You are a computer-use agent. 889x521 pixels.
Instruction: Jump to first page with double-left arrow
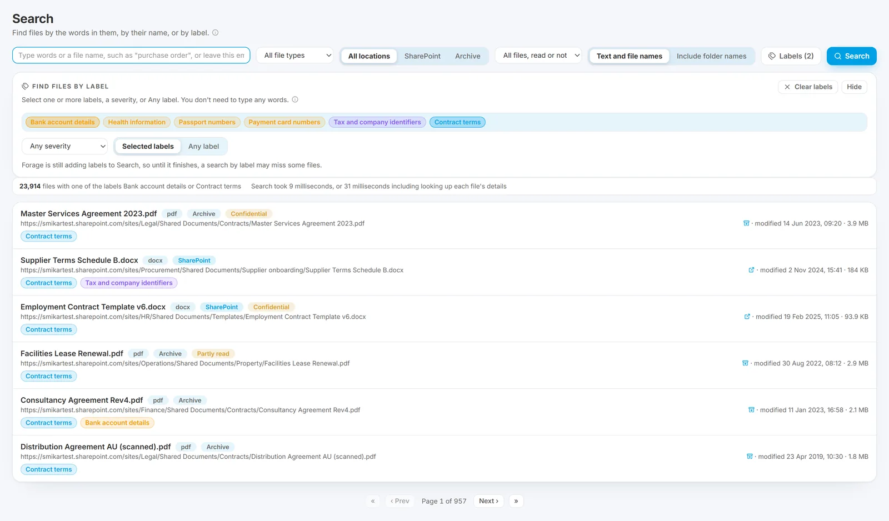(x=373, y=501)
